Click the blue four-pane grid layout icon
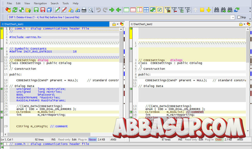252x149 pixels. [x=146, y=10]
